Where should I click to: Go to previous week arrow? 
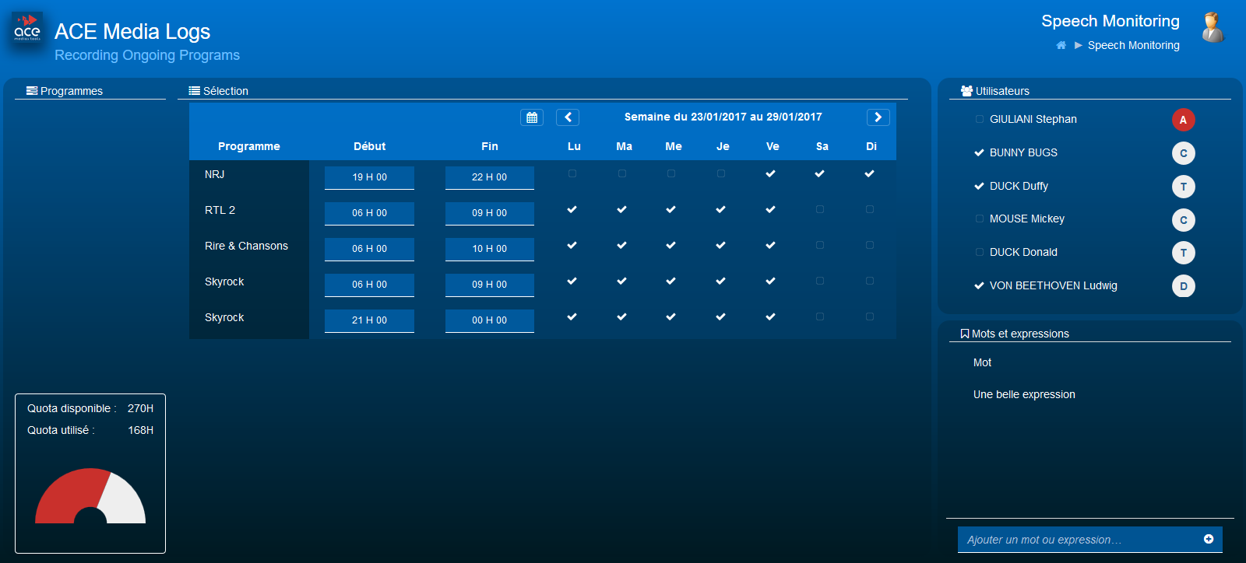coord(568,117)
